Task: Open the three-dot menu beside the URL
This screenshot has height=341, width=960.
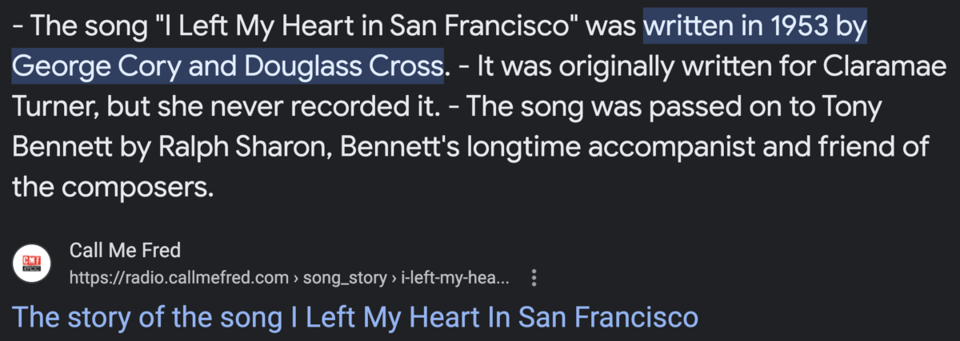Action: tap(534, 278)
